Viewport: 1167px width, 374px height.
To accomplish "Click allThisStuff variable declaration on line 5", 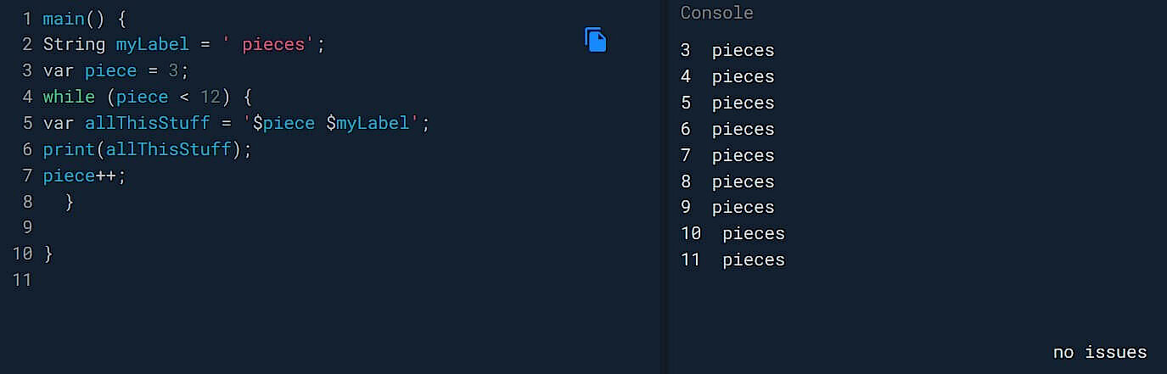I will pos(147,123).
